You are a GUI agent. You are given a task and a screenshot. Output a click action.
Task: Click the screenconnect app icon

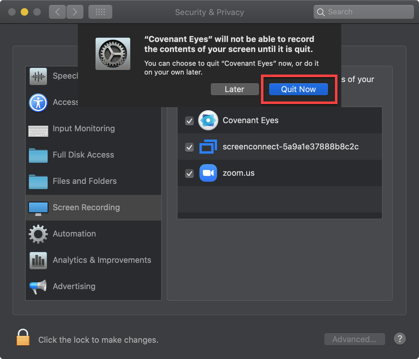tap(208, 147)
